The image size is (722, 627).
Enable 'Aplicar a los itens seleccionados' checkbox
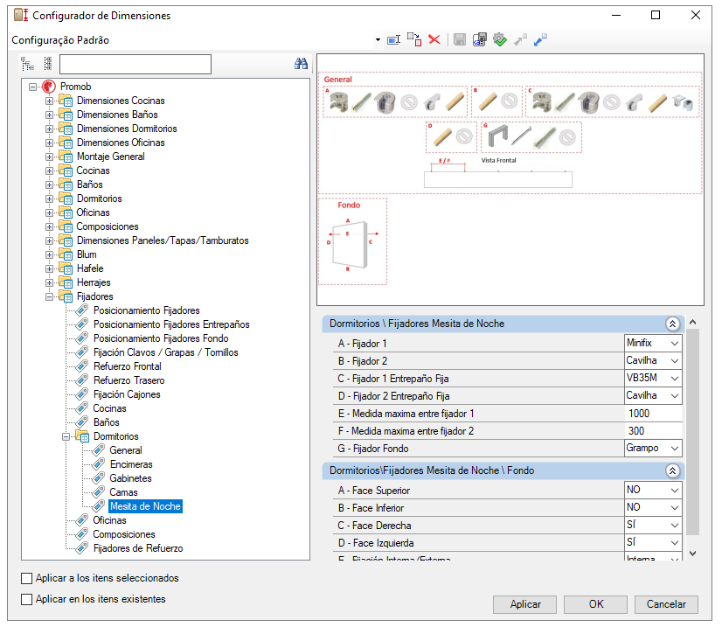[x=26, y=578]
